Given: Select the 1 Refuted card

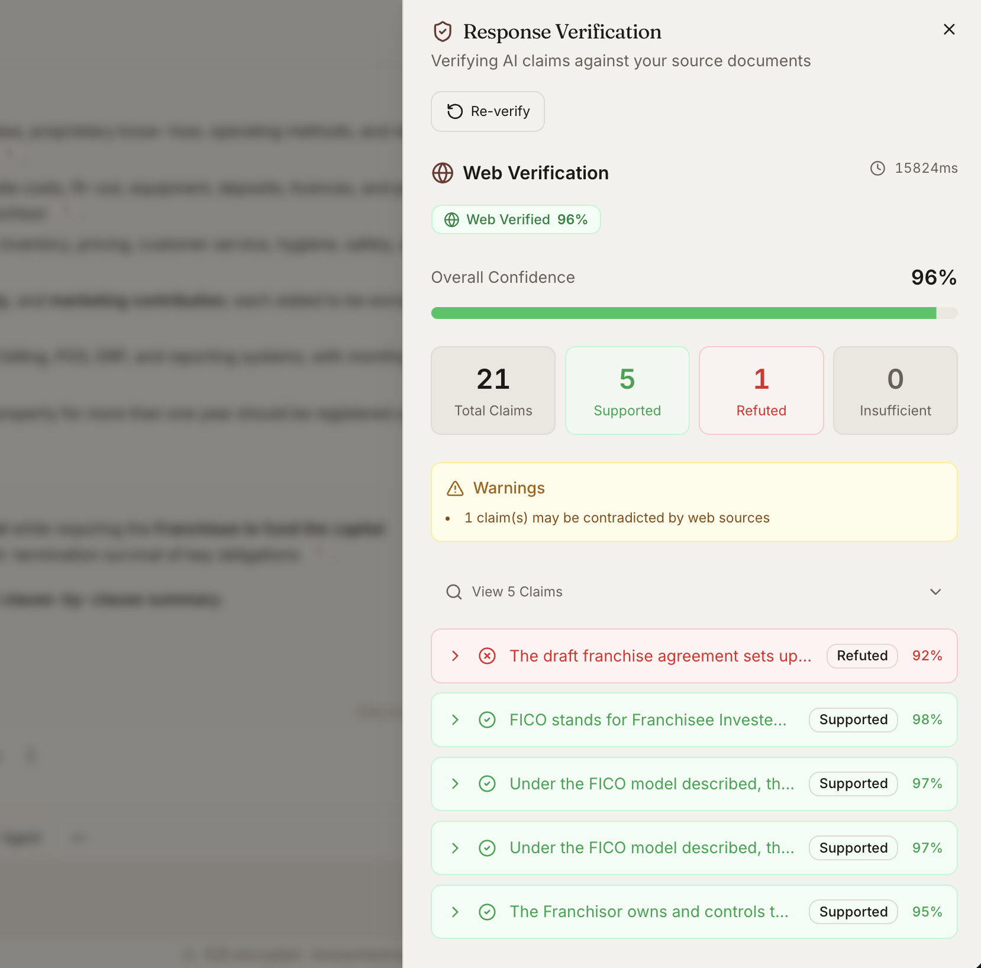Looking at the screenshot, I should (761, 391).
